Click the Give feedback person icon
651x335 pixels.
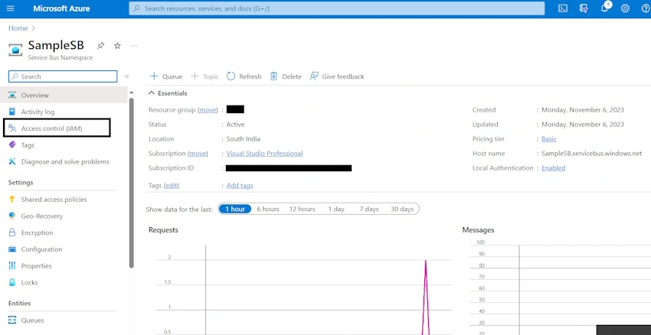point(314,76)
